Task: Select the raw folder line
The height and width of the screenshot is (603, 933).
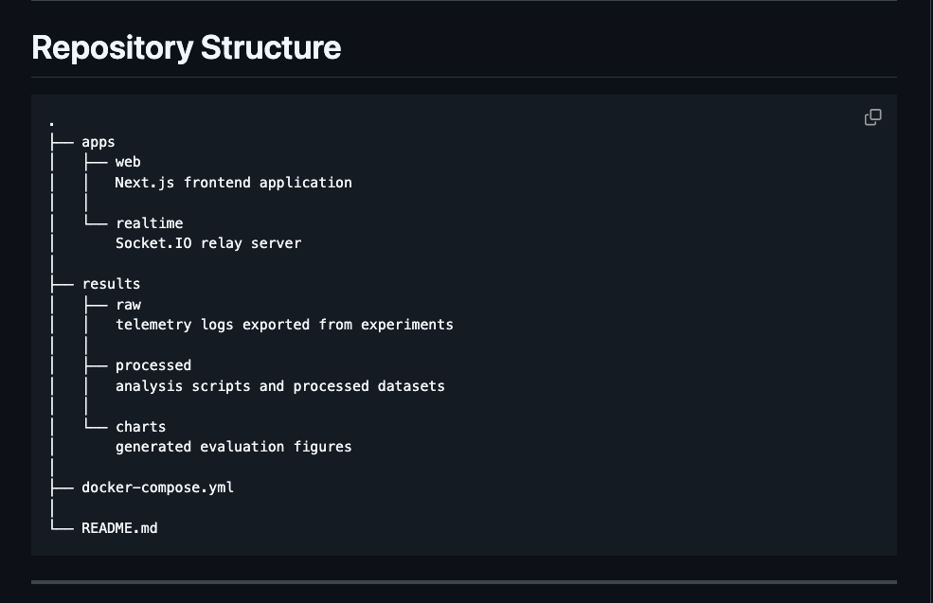Action: click(x=129, y=305)
